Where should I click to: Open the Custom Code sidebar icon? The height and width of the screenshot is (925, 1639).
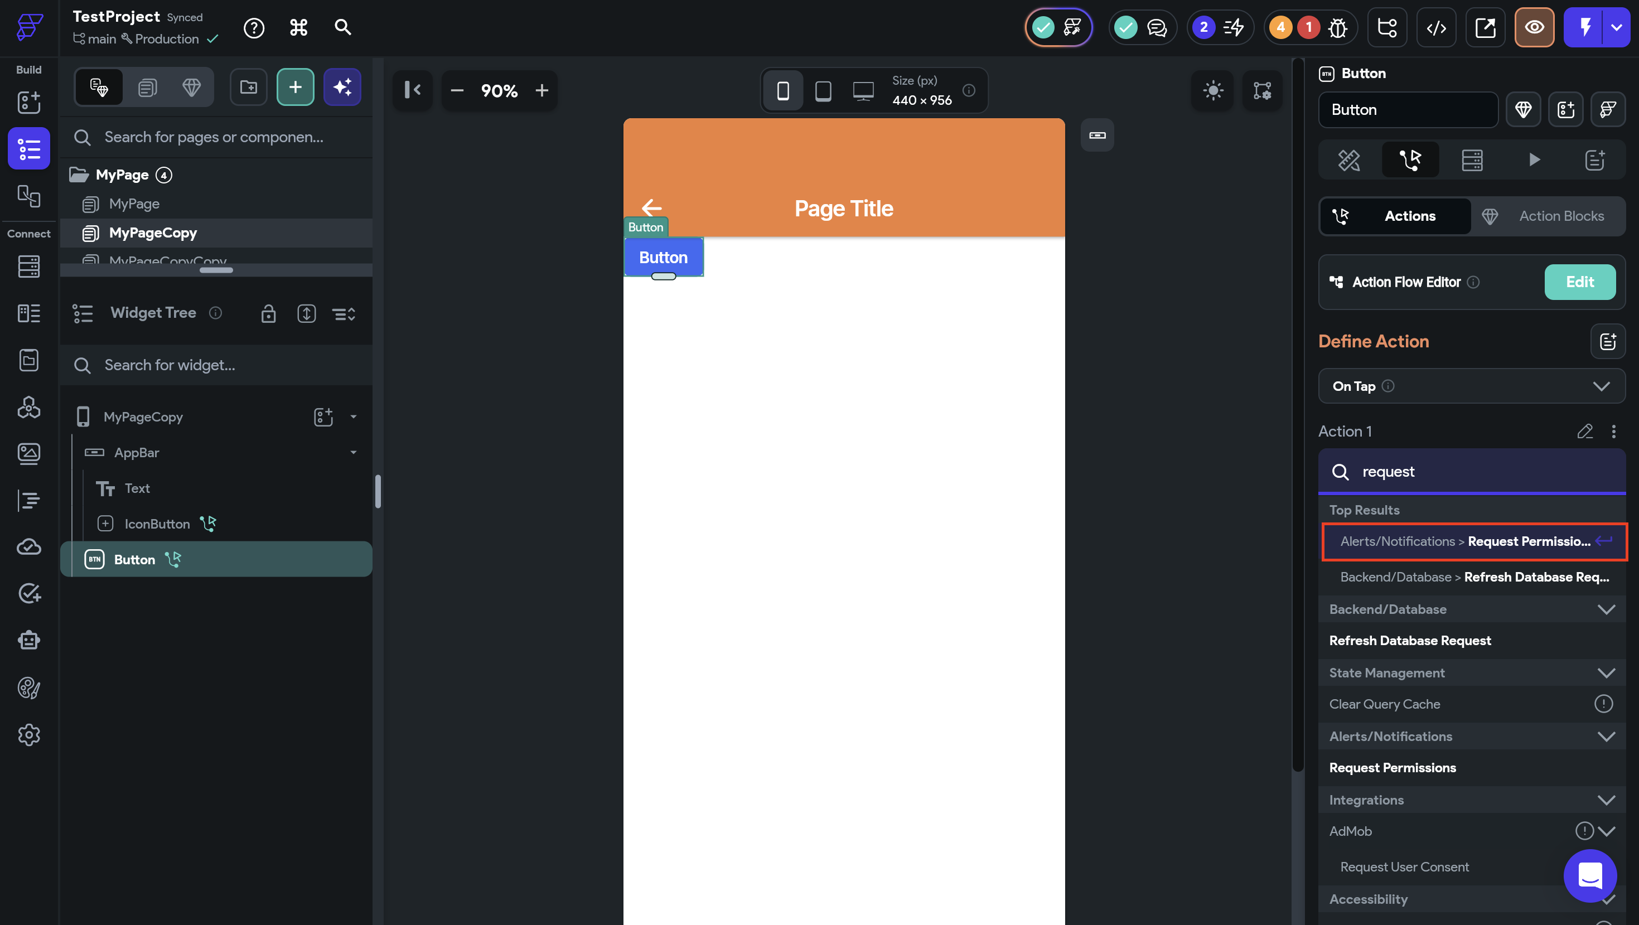pos(28,501)
